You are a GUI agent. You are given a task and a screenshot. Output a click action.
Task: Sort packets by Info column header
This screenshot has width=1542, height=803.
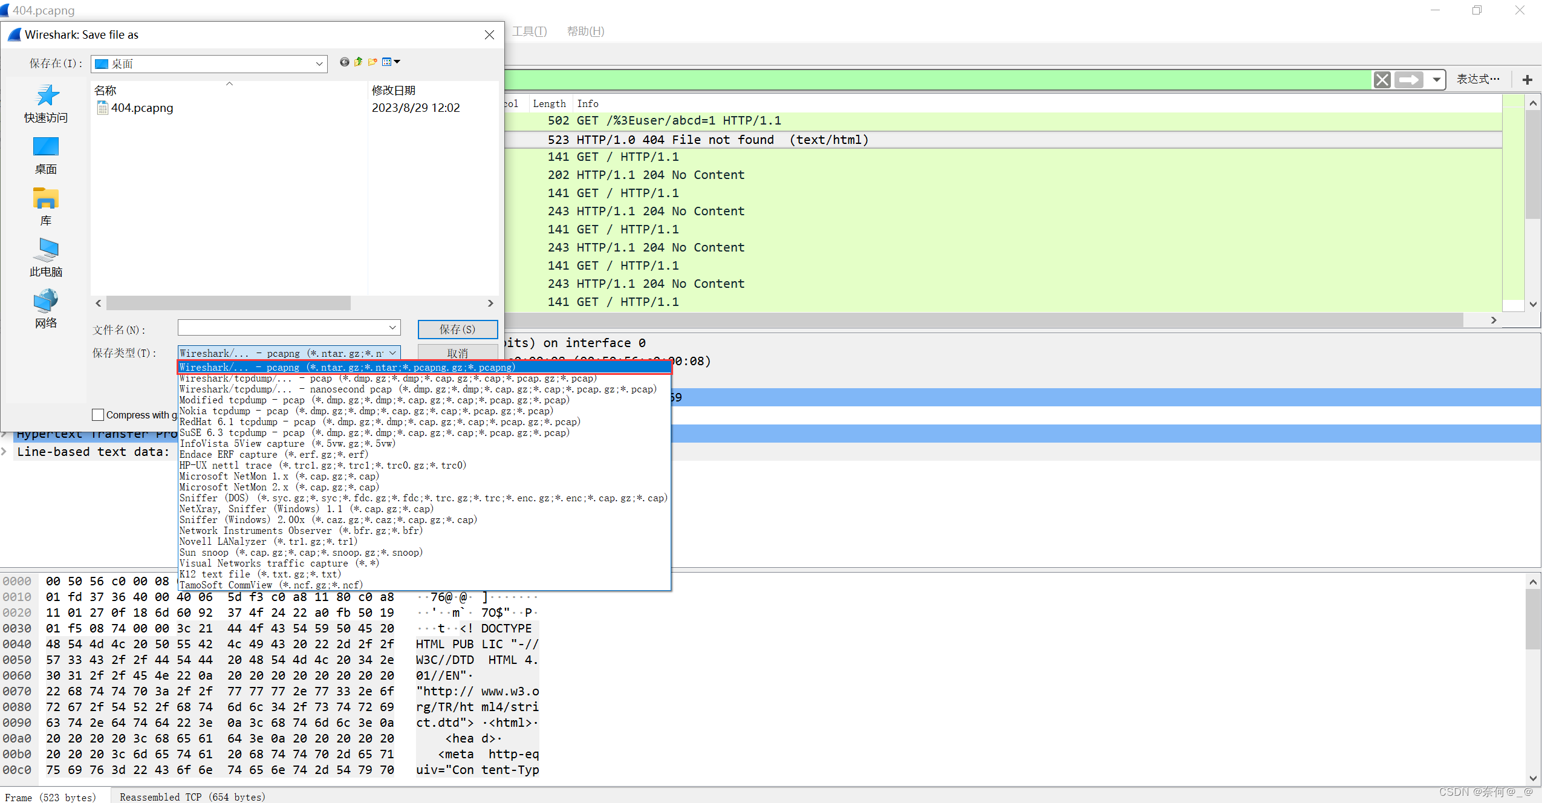pyautogui.click(x=588, y=104)
